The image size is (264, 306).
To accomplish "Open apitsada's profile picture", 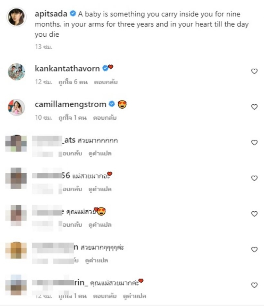I will tap(16, 17).
